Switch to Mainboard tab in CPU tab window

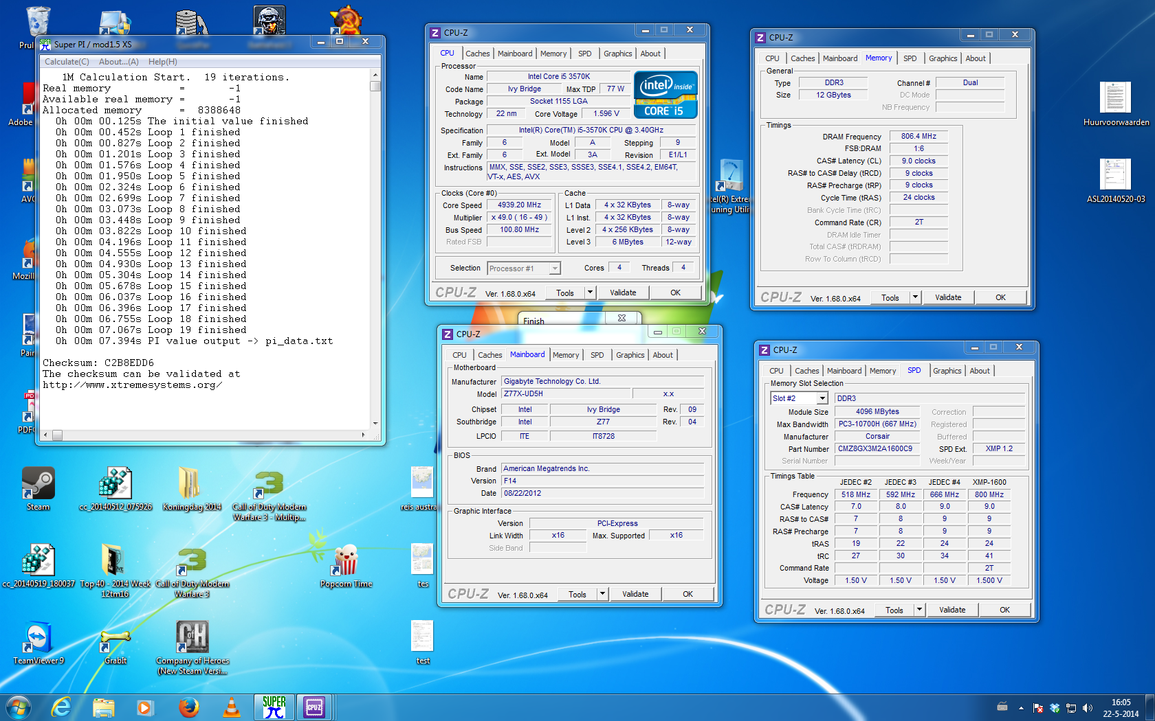point(515,54)
